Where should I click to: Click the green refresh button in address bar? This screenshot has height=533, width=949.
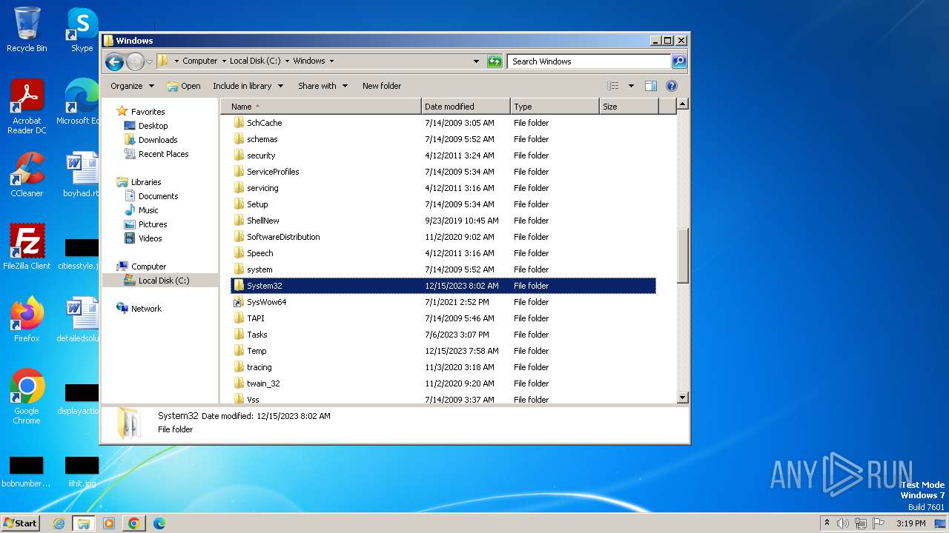pyautogui.click(x=495, y=61)
